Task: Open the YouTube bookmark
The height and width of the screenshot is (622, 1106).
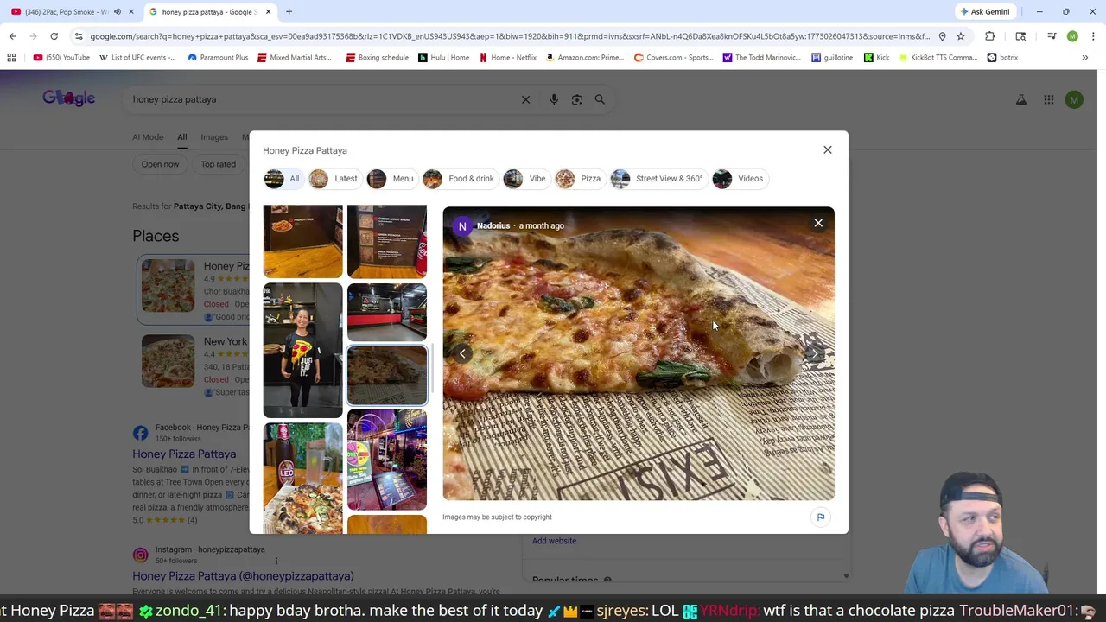Action: tap(61, 58)
